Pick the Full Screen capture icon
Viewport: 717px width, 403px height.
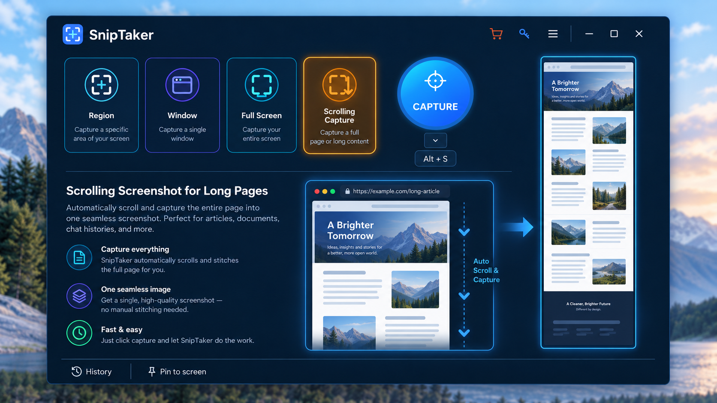(262, 85)
